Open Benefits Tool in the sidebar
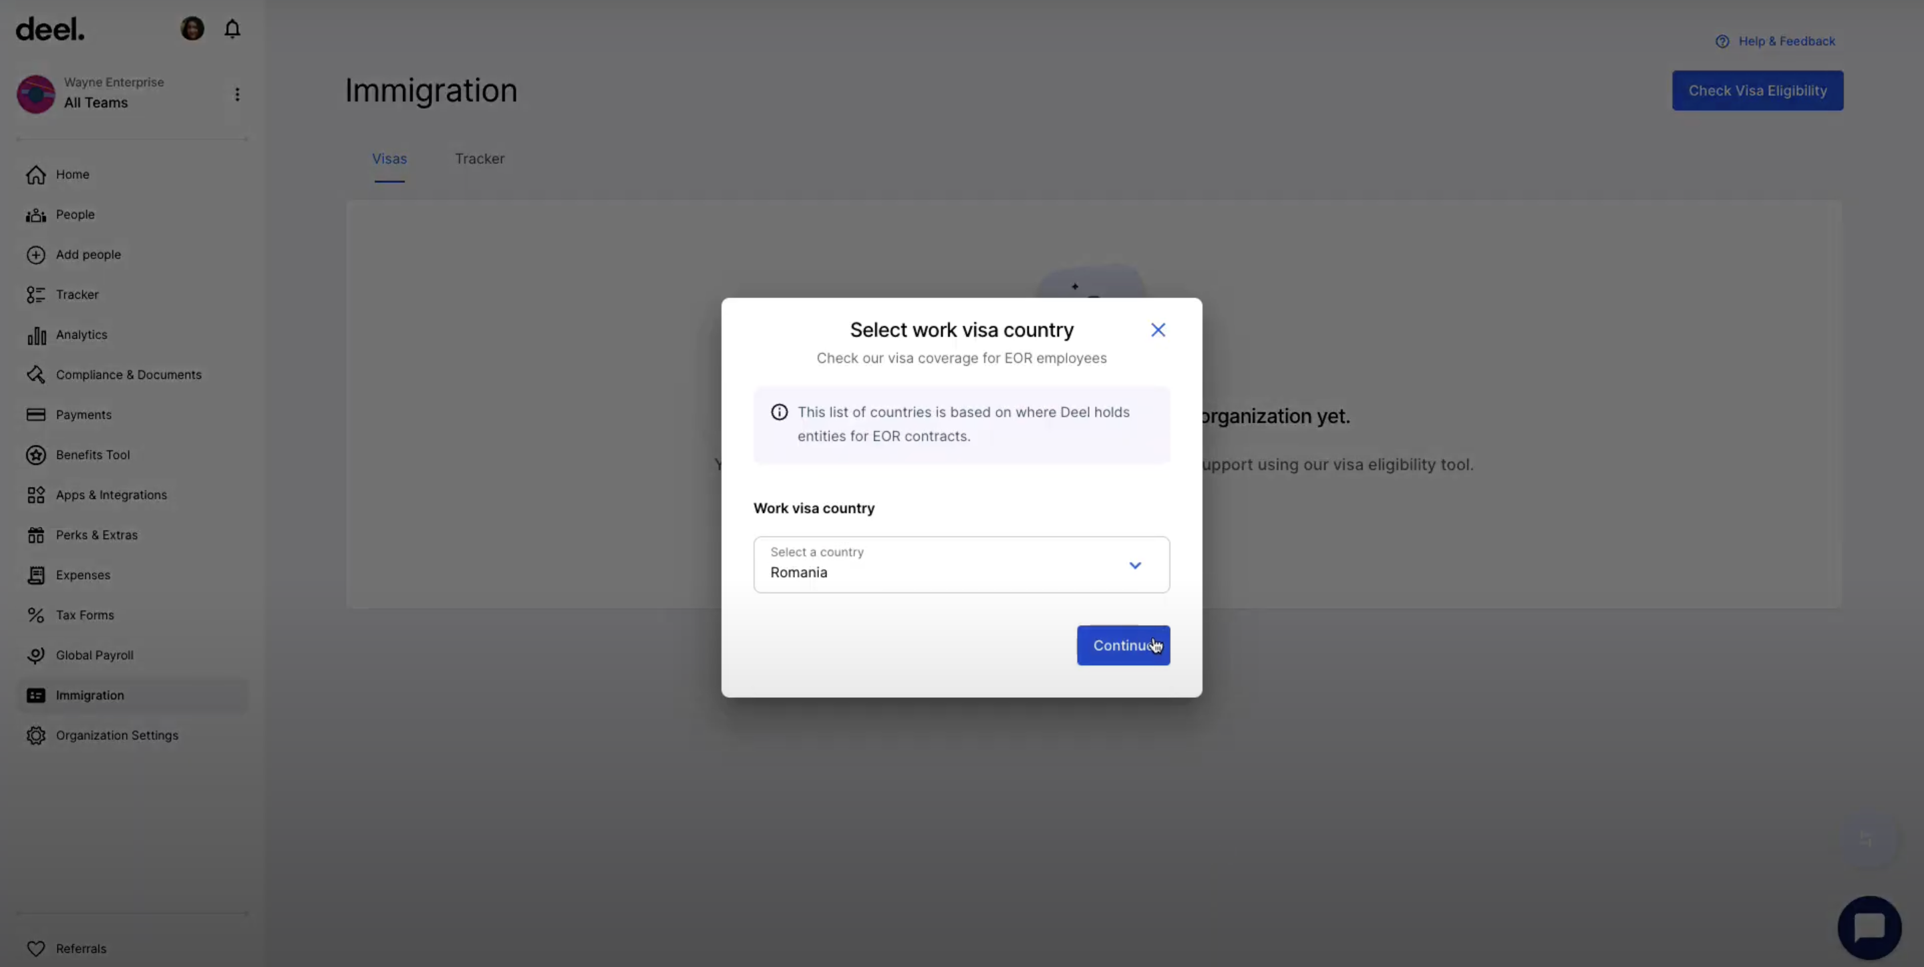Viewport: 1924px width, 967px height. pos(132,455)
